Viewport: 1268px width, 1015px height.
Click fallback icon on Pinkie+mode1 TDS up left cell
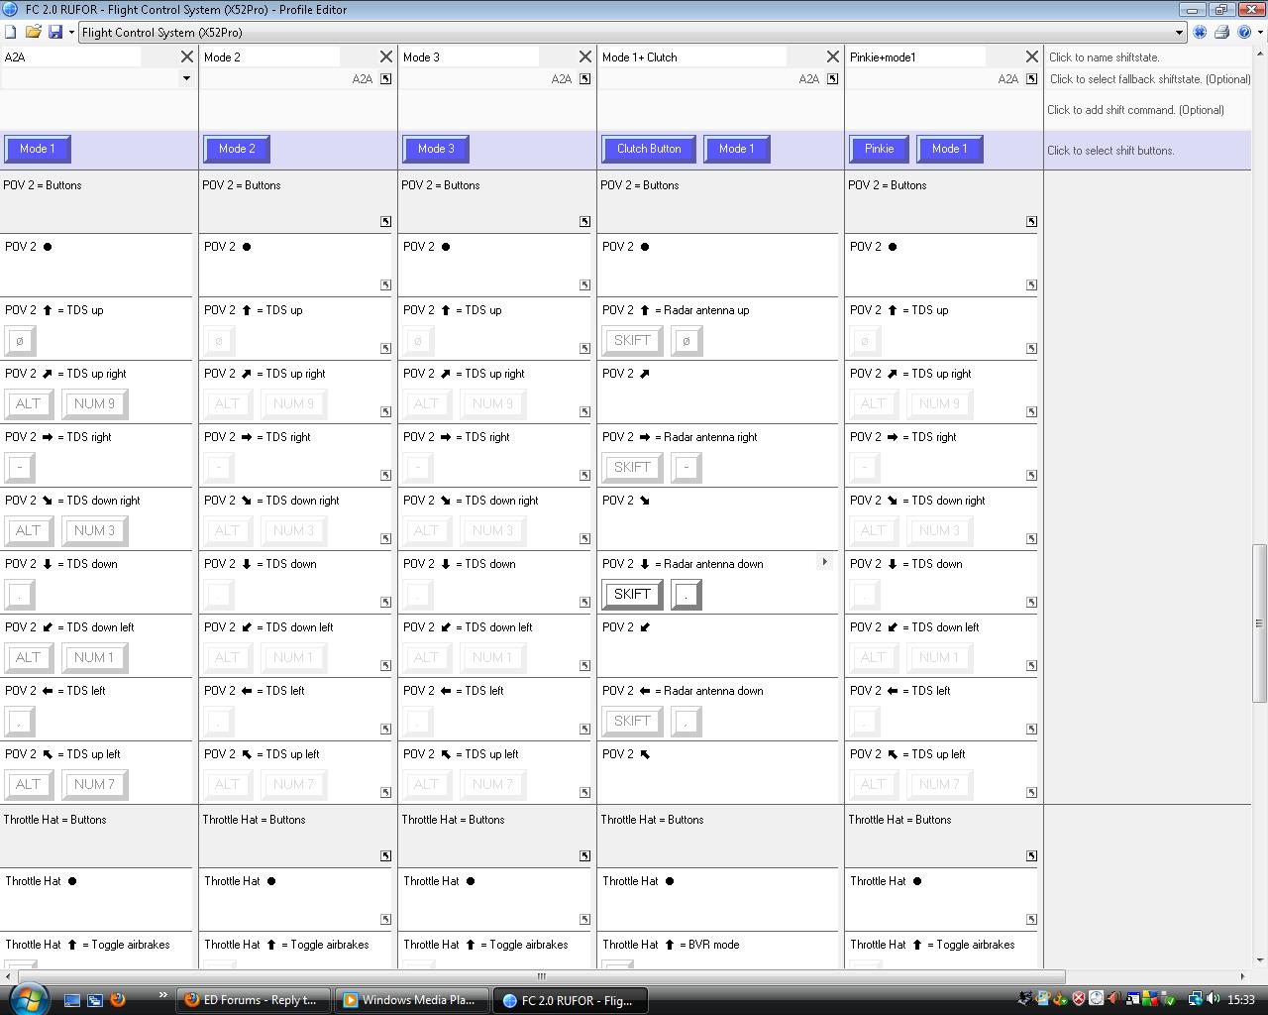[1031, 792]
